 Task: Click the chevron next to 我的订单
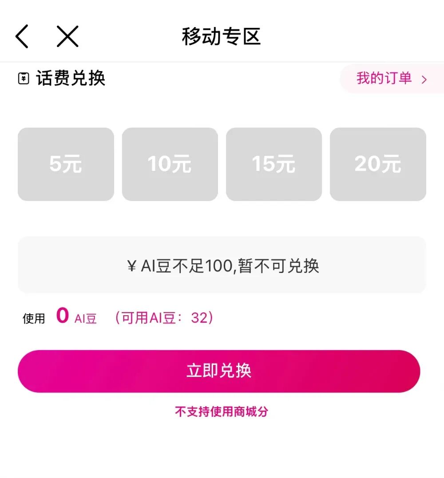tap(424, 79)
